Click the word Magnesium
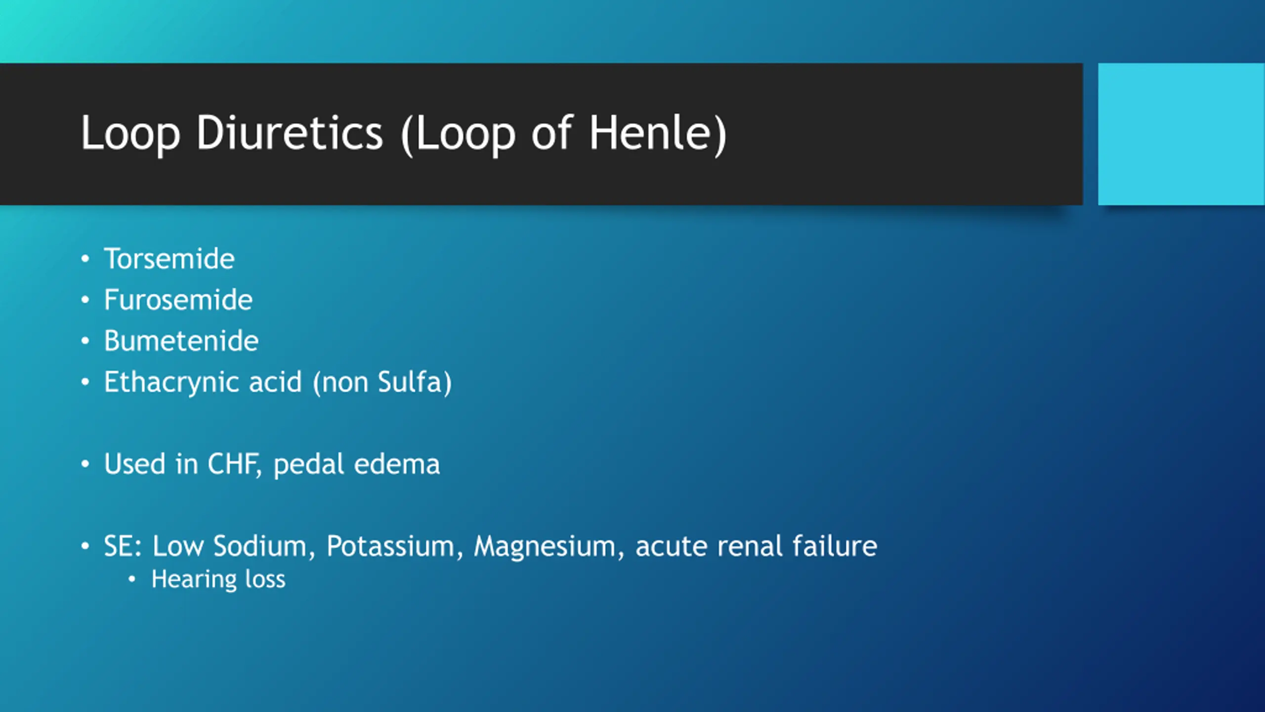The height and width of the screenshot is (712, 1265). pyautogui.click(x=545, y=547)
